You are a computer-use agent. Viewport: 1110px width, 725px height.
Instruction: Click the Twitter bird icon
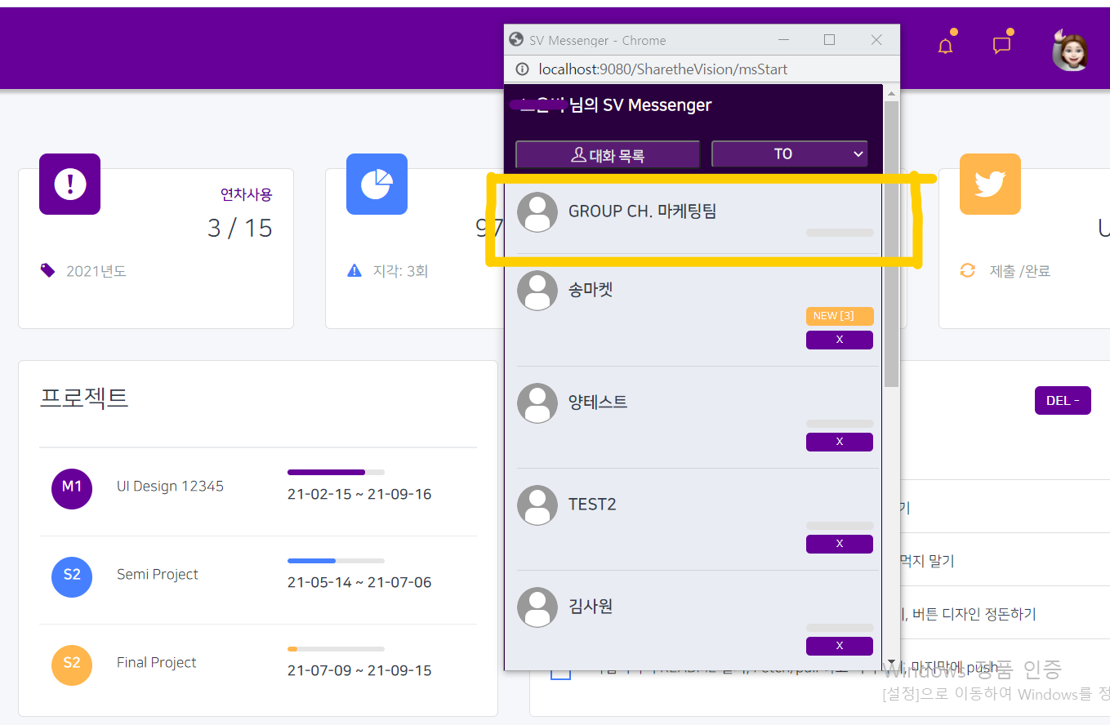[x=990, y=185]
